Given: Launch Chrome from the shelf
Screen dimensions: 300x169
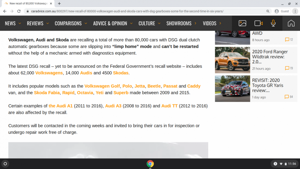Looking at the screenshot, I should coord(150,164).
